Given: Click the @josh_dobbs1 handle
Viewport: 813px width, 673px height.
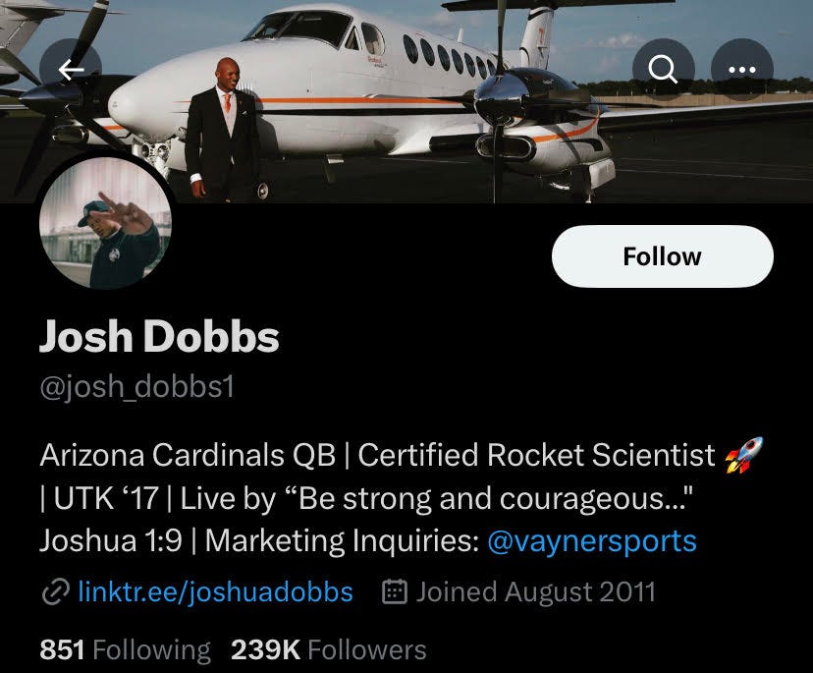Looking at the screenshot, I should (137, 387).
